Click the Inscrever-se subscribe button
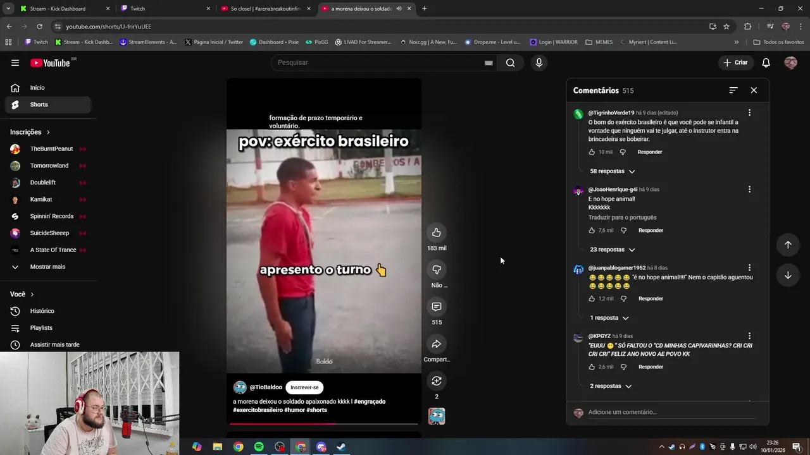 304,387
